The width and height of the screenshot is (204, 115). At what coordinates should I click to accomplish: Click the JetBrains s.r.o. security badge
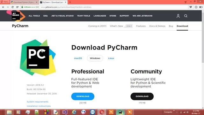coord(30,7)
